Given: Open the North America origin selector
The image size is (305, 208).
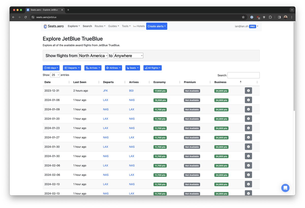Looking at the screenshot, I should click(x=93, y=55).
